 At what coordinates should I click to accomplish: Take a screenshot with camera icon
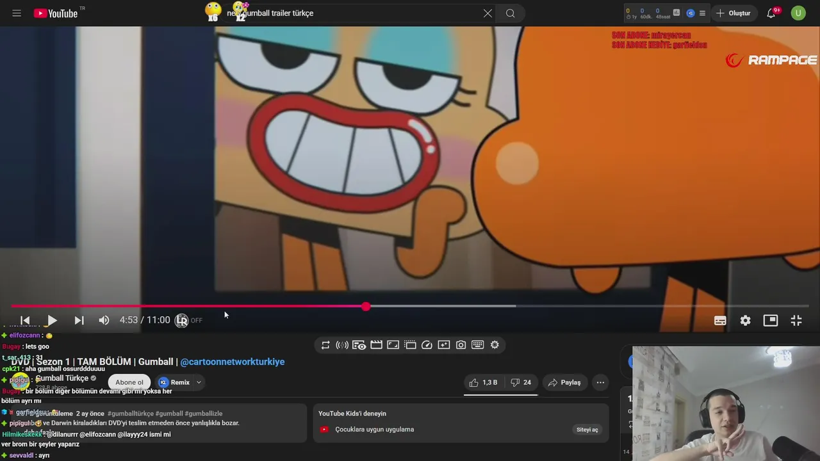click(461, 345)
